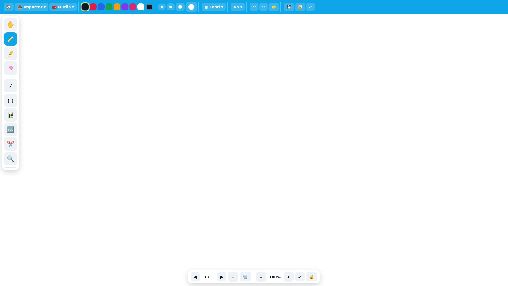Add a new page

point(233,277)
